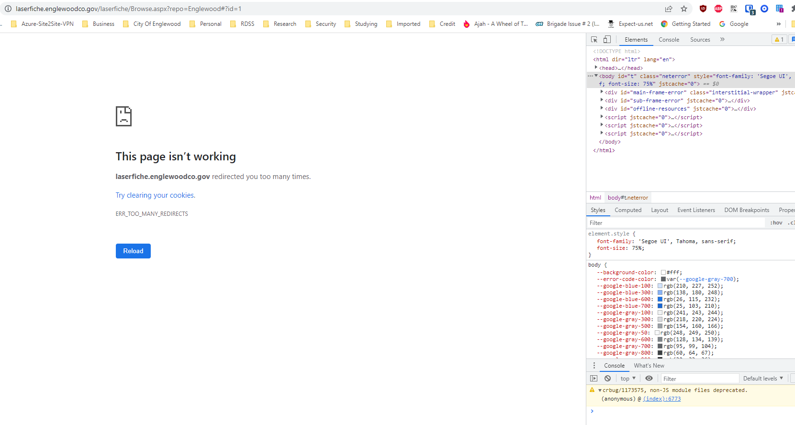
Task: Show more bookmarks chevron
Action: coord(779,24)
